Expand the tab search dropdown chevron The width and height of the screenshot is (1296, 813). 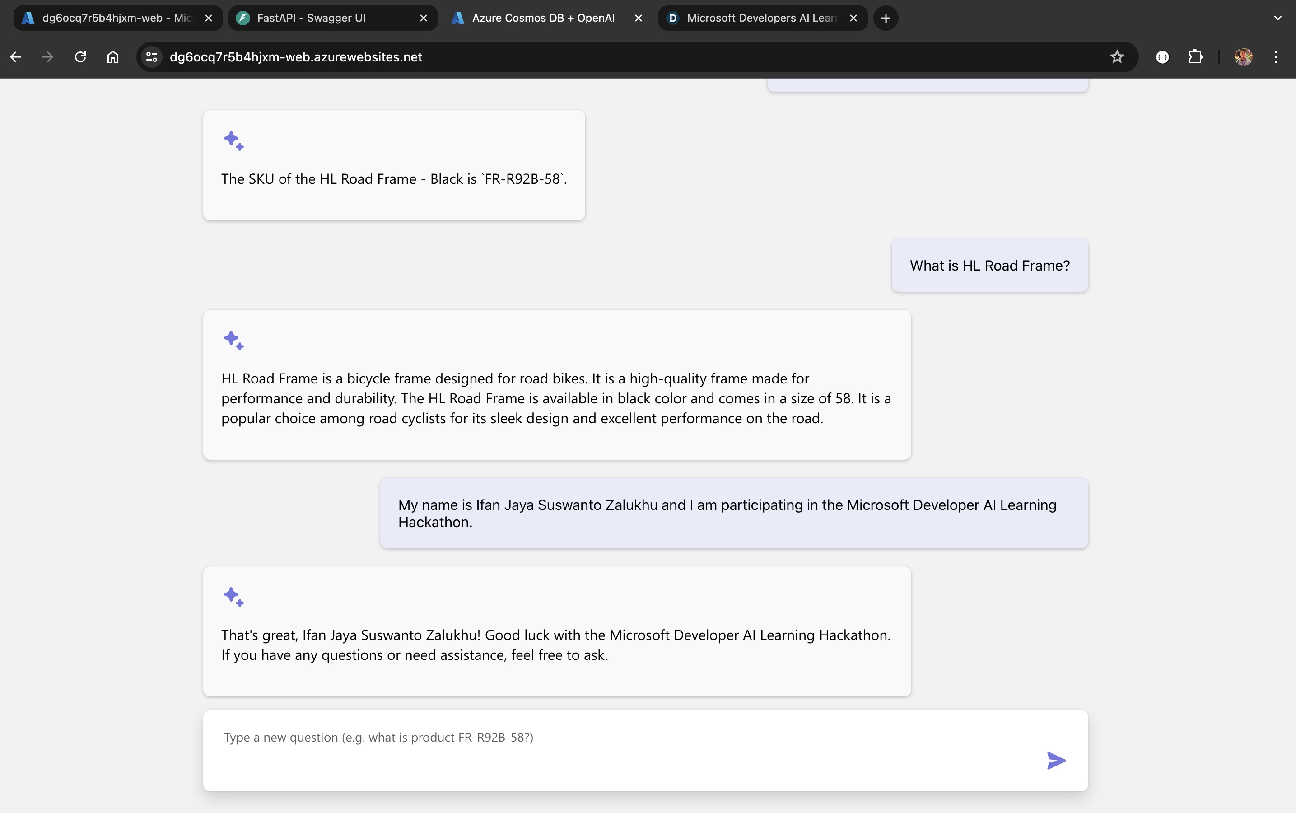[x=1277, y=18]
